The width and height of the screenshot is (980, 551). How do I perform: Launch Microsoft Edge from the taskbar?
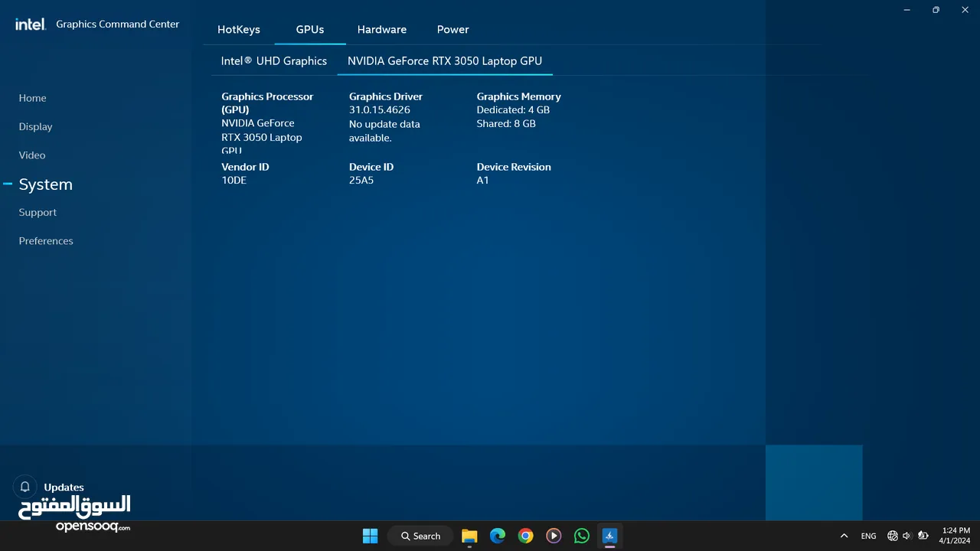[x=498, y=536]
